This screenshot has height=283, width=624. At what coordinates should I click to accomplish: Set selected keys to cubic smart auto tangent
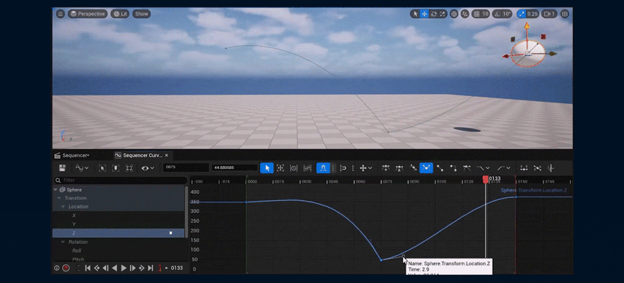pyautogui.click(x=385, y=168)
